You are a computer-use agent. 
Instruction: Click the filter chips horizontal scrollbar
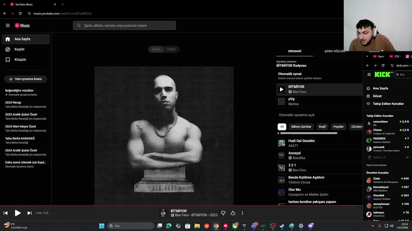[x=309, y=133]
